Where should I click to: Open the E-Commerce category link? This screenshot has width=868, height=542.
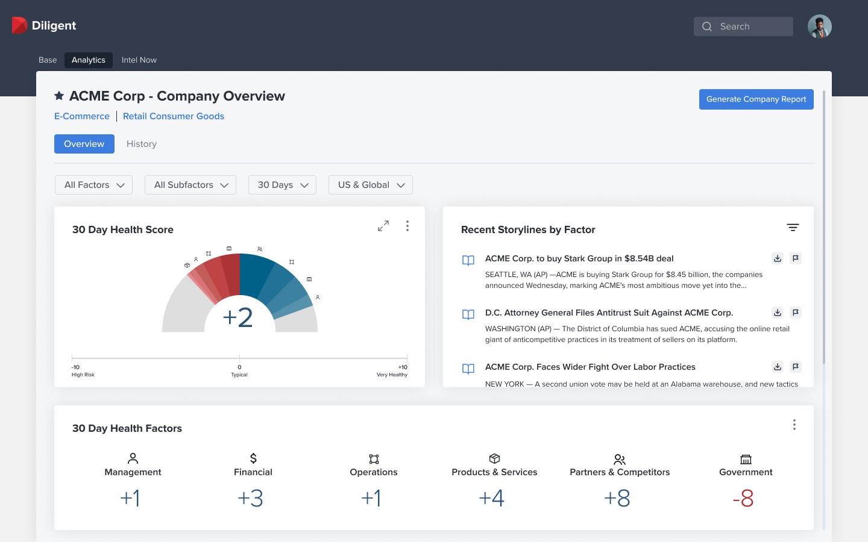click(81, 116)
